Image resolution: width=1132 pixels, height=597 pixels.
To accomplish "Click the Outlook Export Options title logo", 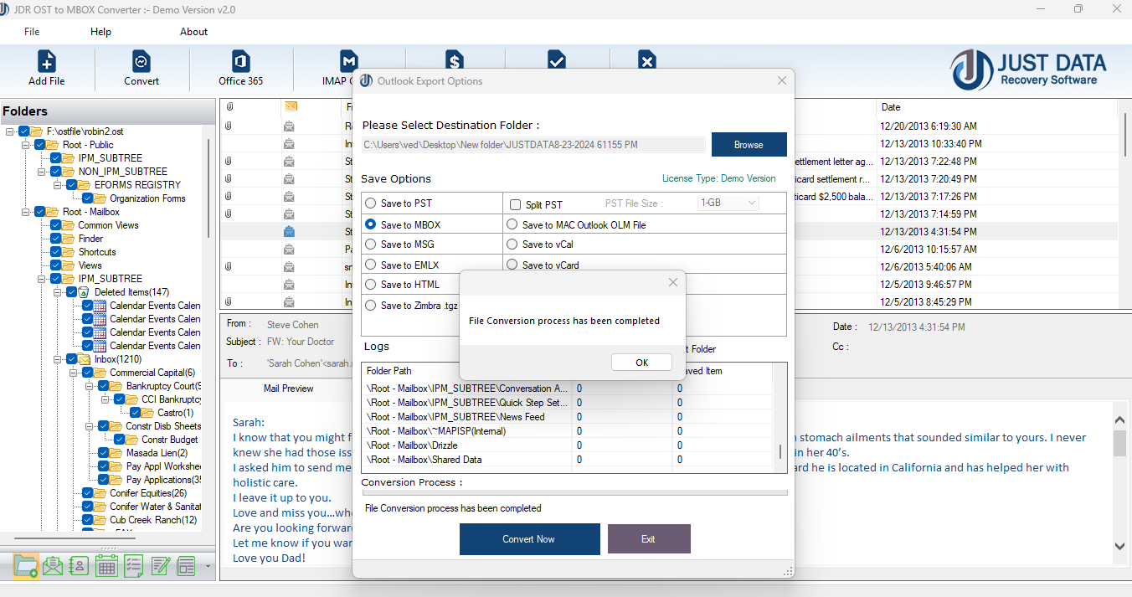I will (x=366, y=81).
